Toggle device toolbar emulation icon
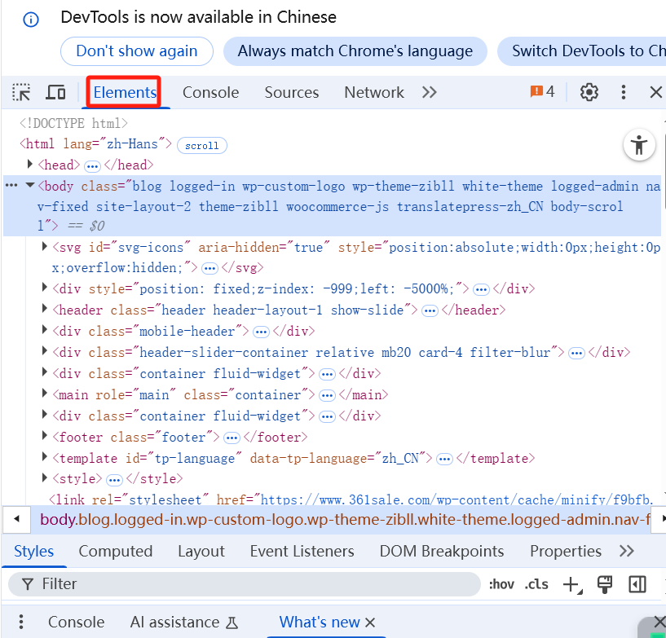 point(55,92)
